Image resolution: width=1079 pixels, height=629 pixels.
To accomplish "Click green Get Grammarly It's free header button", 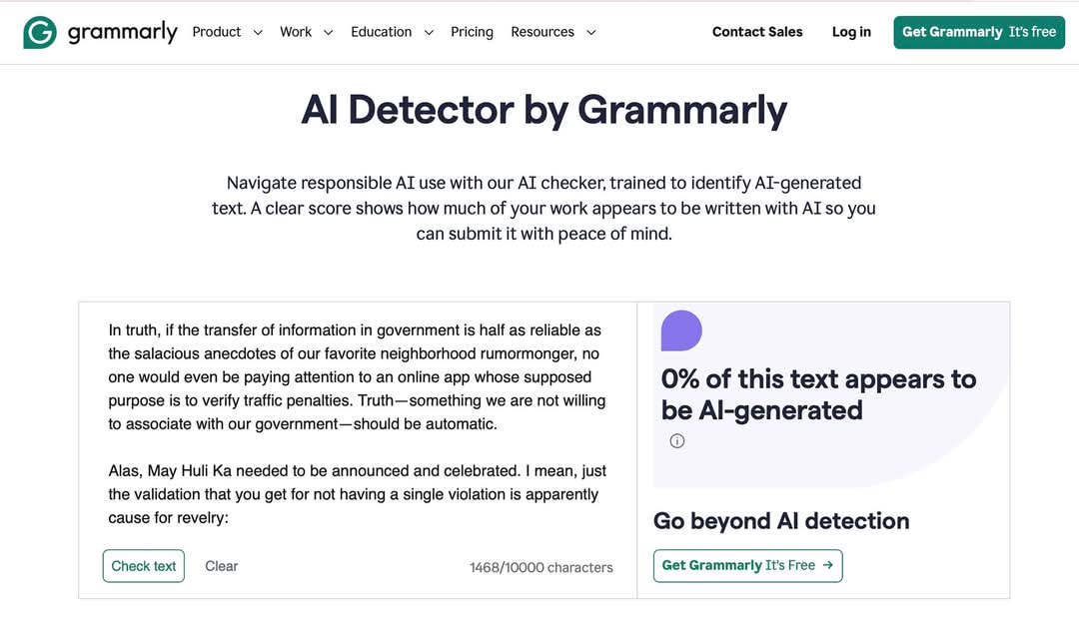I will (978, 32).
